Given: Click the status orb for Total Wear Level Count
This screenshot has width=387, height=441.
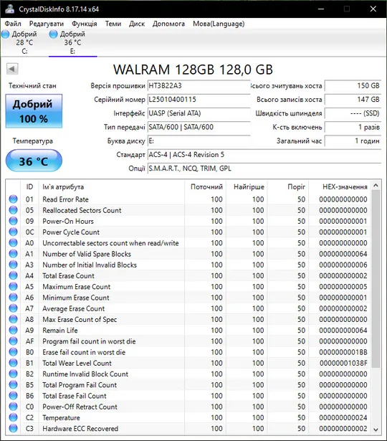Looking at the screenshot, I should [13, 363].
